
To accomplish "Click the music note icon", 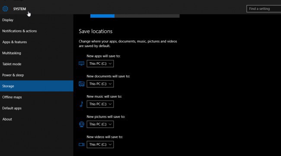I will 81,104.
